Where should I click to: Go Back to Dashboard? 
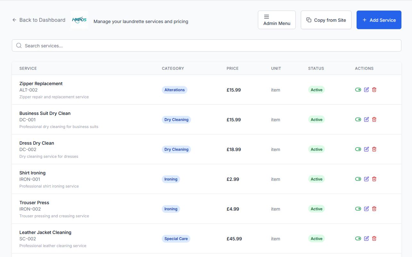tap(39, 20)
